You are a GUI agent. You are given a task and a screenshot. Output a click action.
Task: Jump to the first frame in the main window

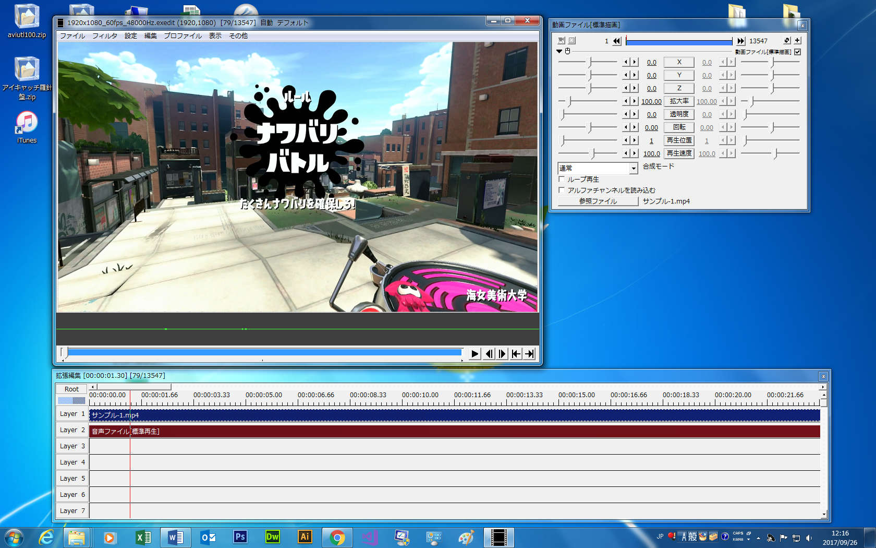(516, 354)
